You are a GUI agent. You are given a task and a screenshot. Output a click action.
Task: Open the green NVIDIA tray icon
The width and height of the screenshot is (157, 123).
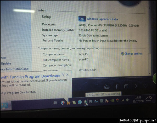tap(112, 100)
